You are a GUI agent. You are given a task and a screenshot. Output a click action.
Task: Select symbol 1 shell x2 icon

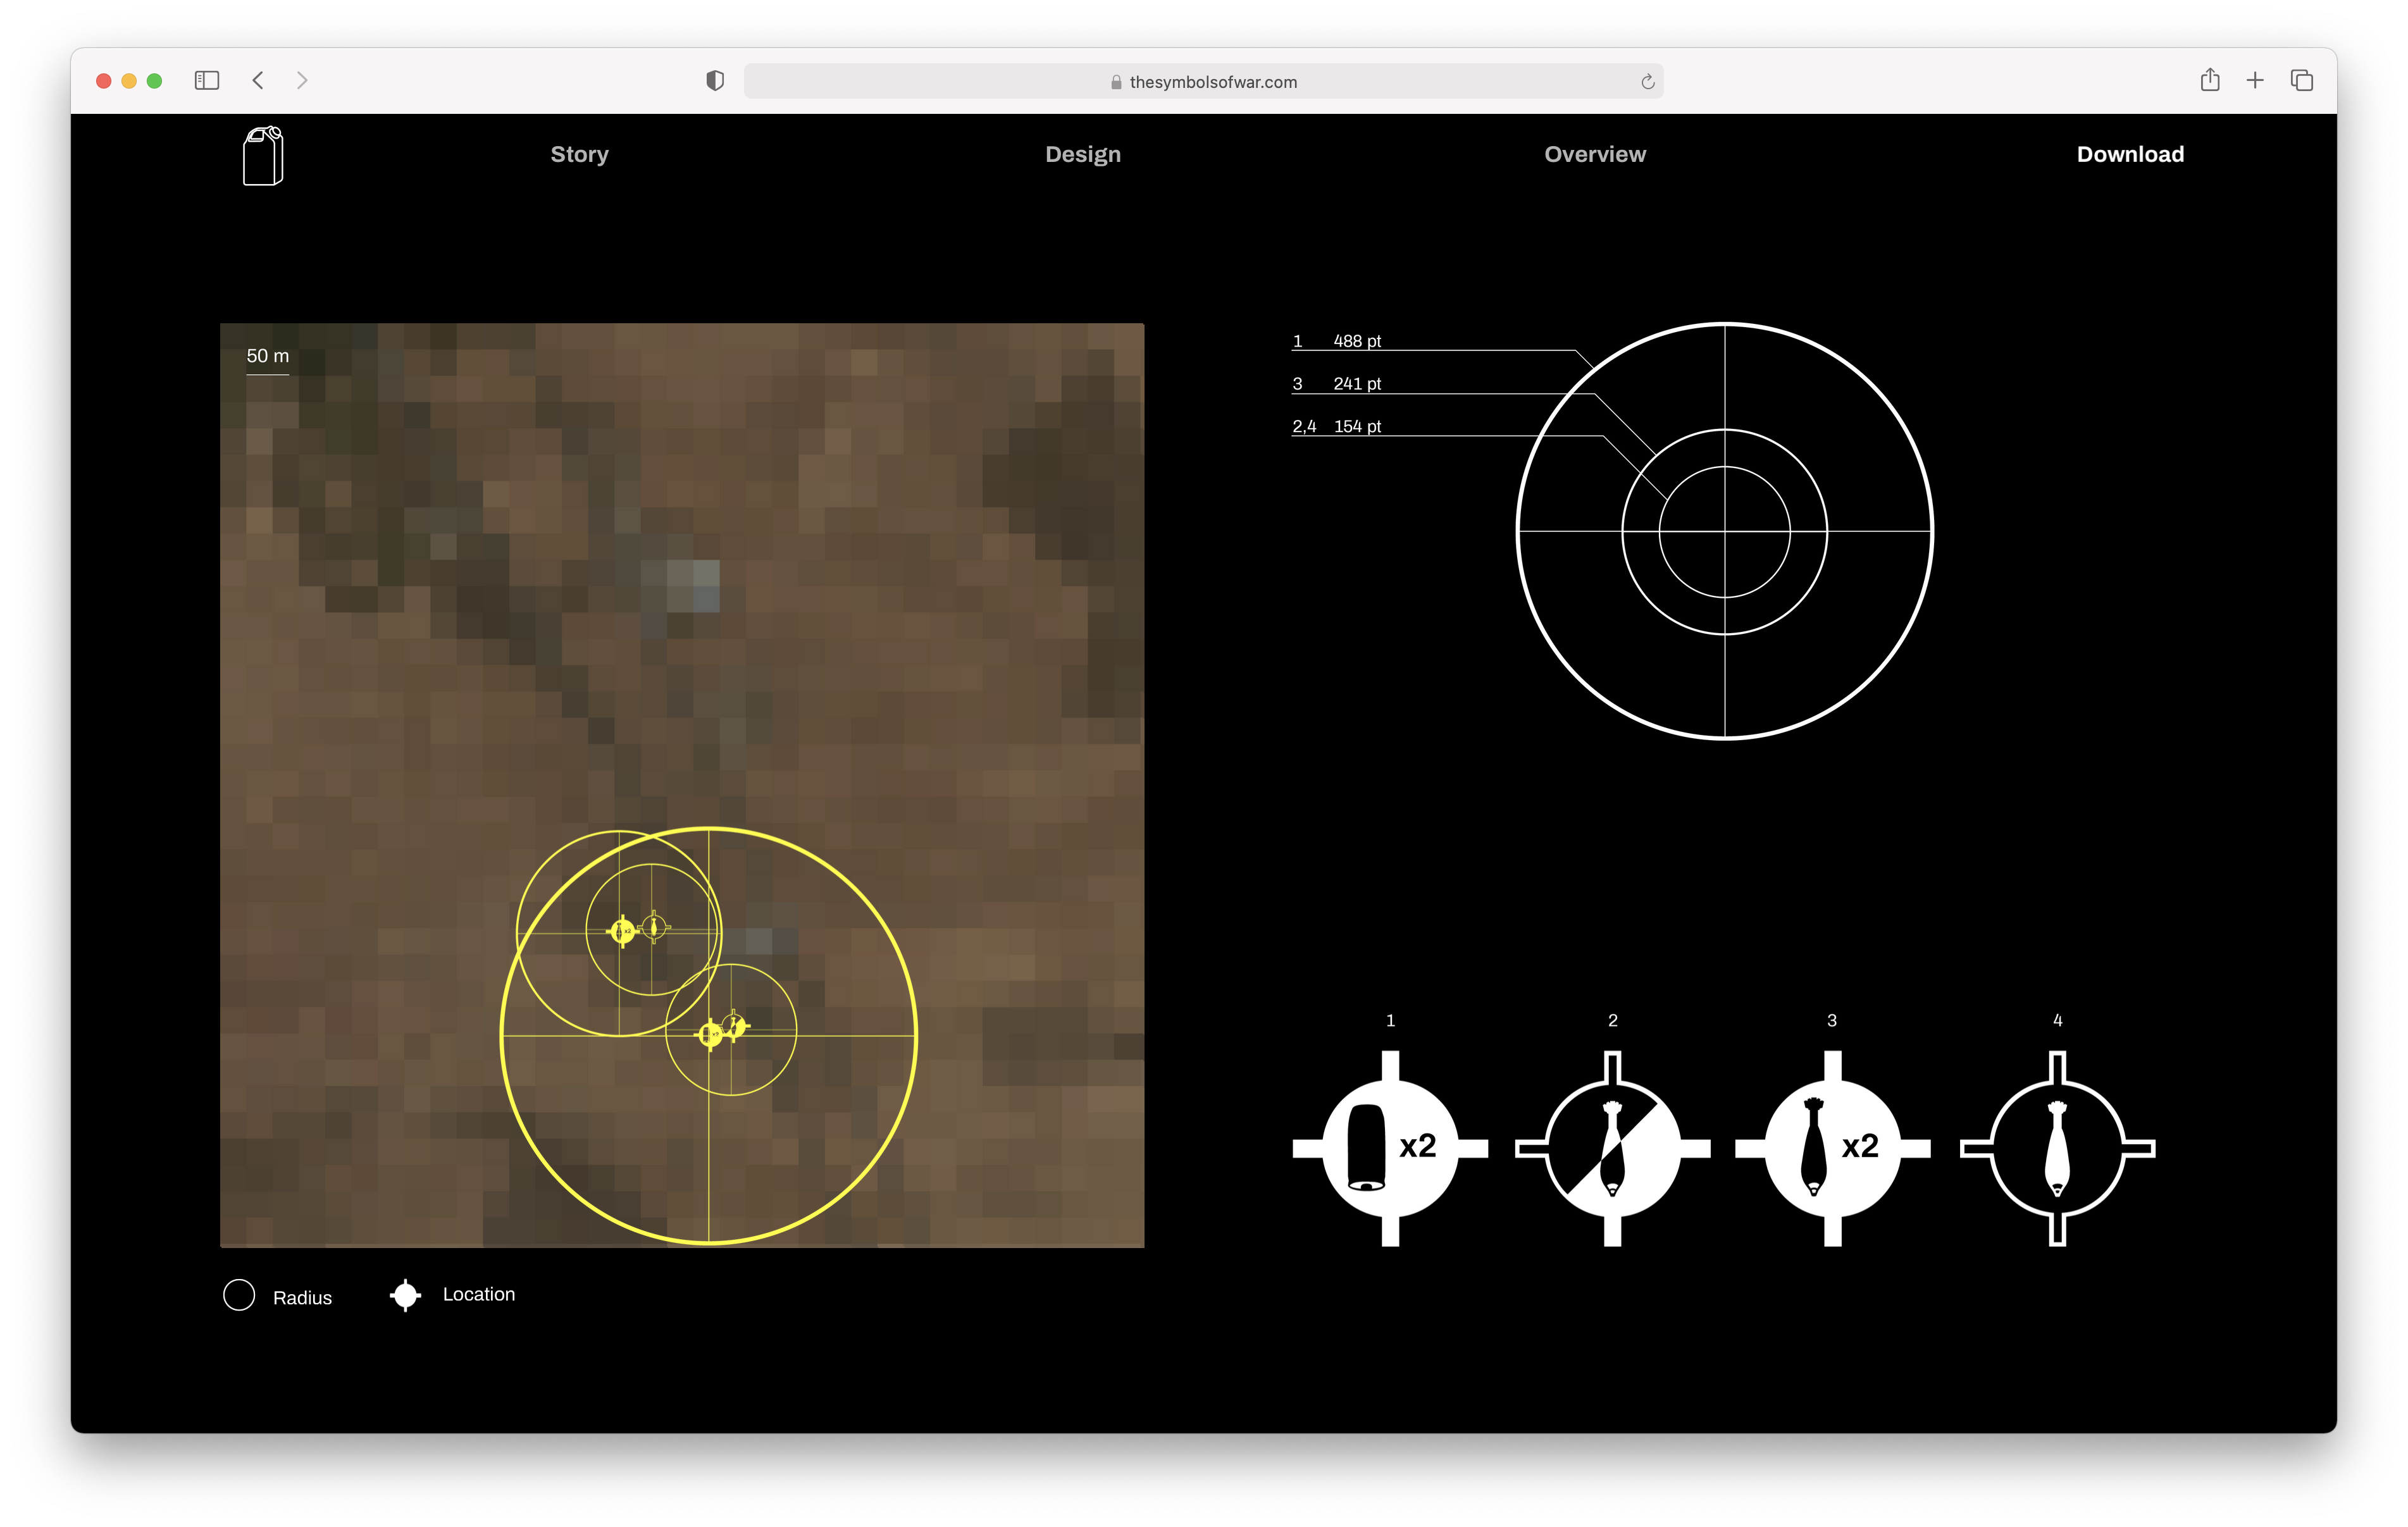(1390, 1148)
